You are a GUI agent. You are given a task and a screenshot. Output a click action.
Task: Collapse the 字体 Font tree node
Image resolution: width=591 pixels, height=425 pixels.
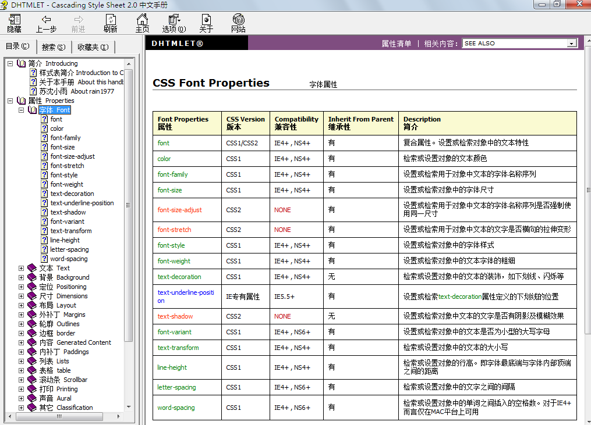[x=22, y=110]
